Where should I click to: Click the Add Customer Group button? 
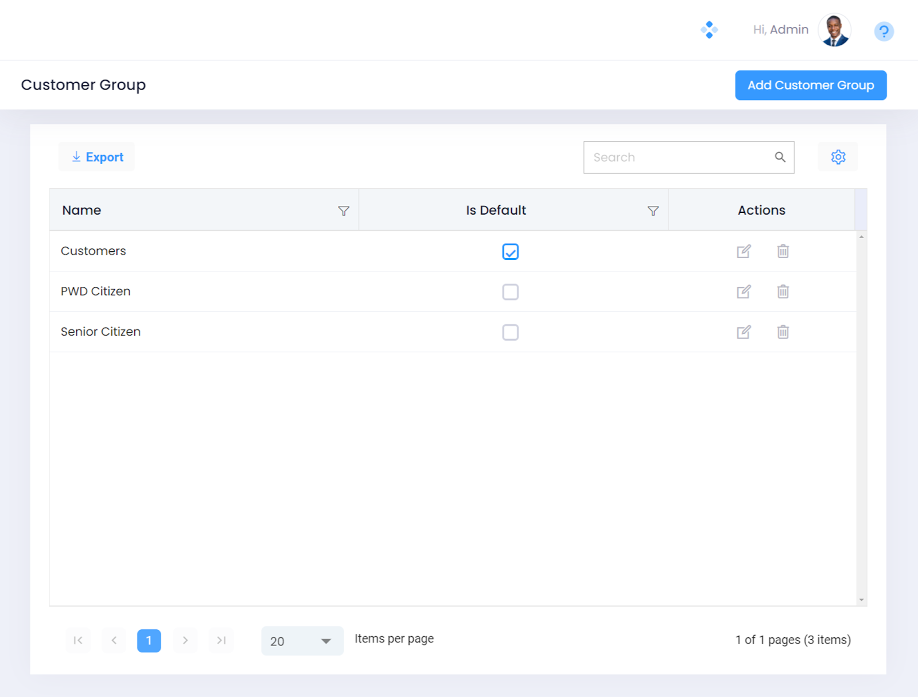pyautogui.click(x=810, y=85)
